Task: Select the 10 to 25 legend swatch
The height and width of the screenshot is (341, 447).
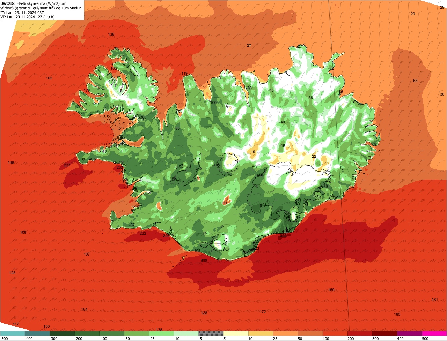Action: [261, 333]
